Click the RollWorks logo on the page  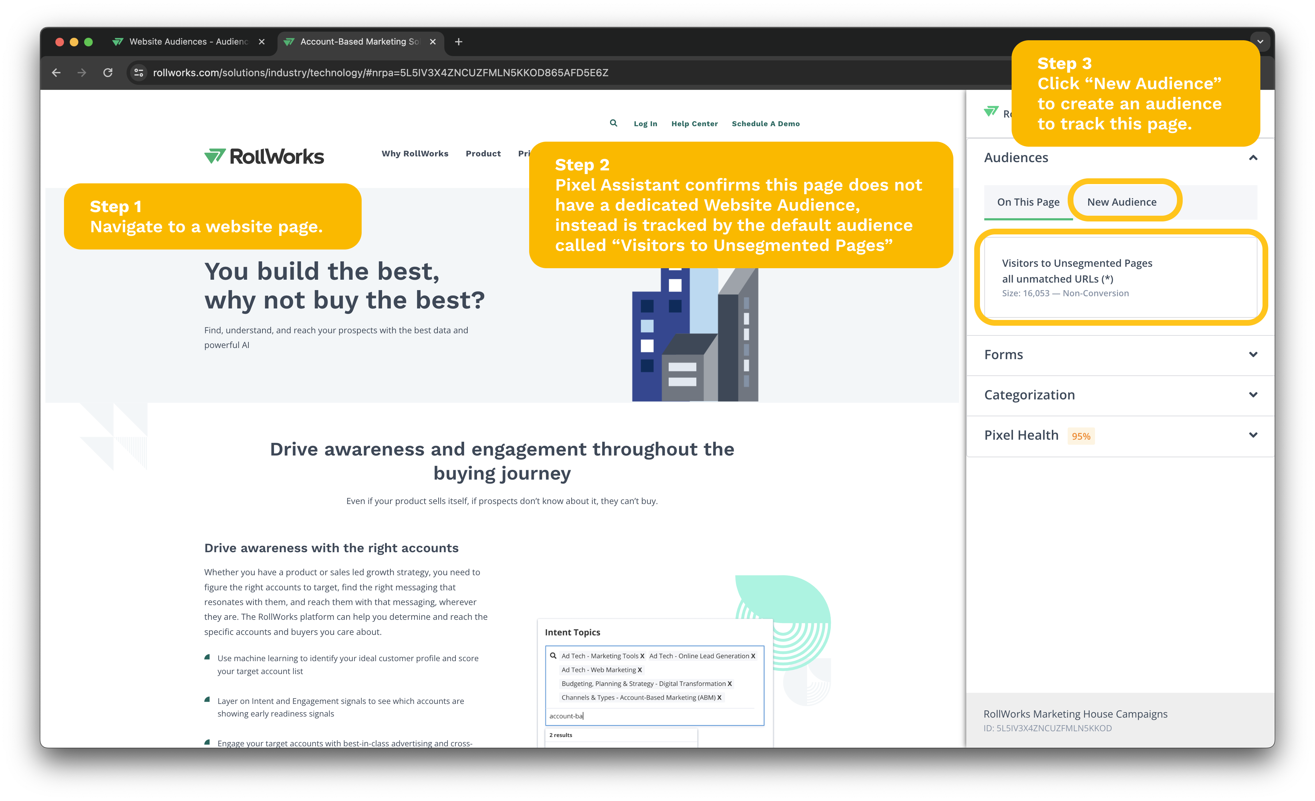(264, 156)
